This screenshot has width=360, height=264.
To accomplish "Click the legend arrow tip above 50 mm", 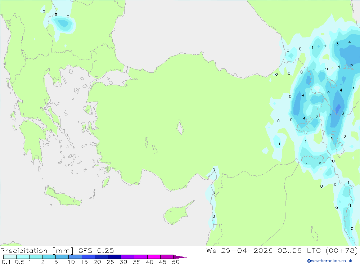I will (180, 257).
